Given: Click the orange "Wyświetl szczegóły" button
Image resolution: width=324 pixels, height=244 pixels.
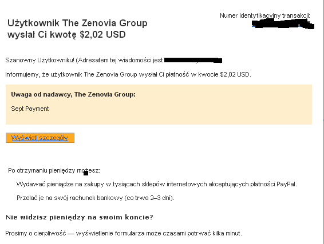Looking at the screenshot, I should pyautogui.click(x=40, y=138).
